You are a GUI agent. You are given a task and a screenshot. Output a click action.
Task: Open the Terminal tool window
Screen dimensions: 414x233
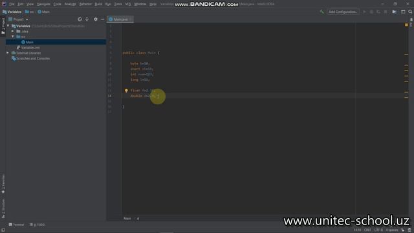[16, 225]
